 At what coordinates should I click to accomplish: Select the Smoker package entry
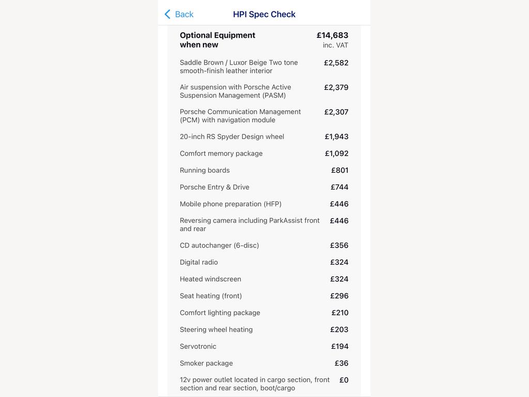pyautogui.click(x=264, y=363)
